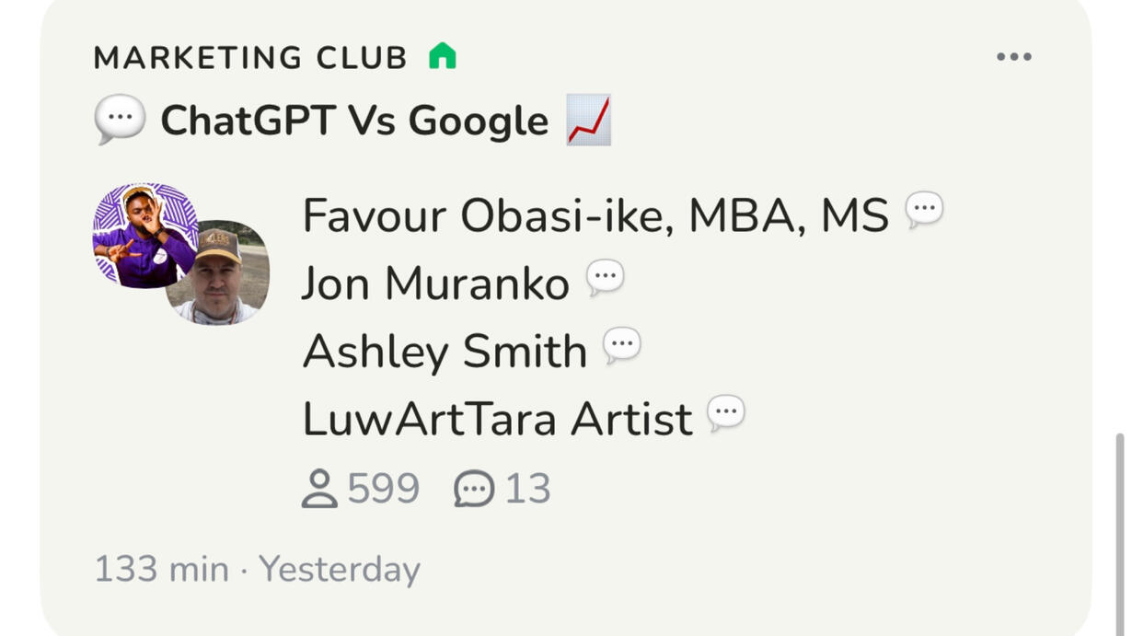Click speech bubble beside Favour Obasi-ike
The width and height of the screenshot is (1132, 636).
(x=924, y=210)
